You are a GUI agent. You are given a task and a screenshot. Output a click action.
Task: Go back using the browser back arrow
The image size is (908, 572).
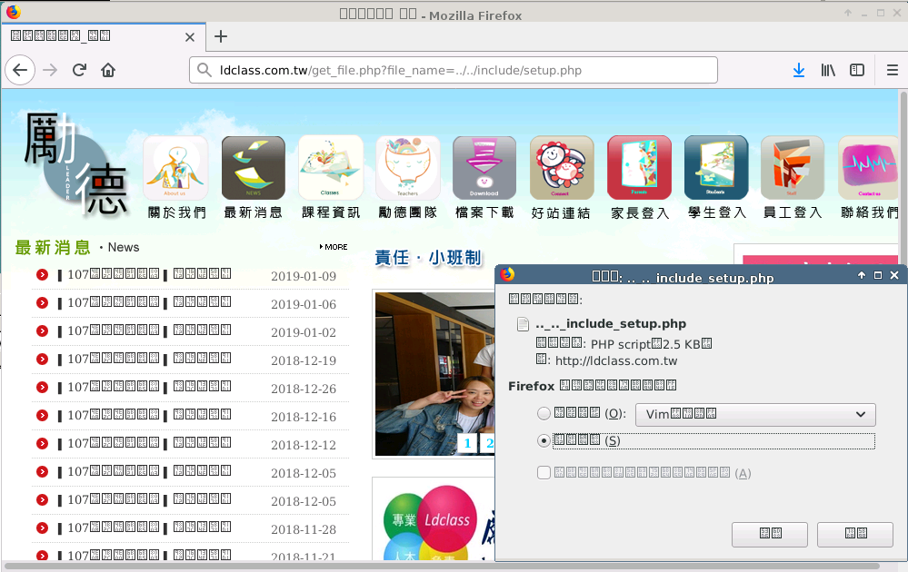pos(20,70)
